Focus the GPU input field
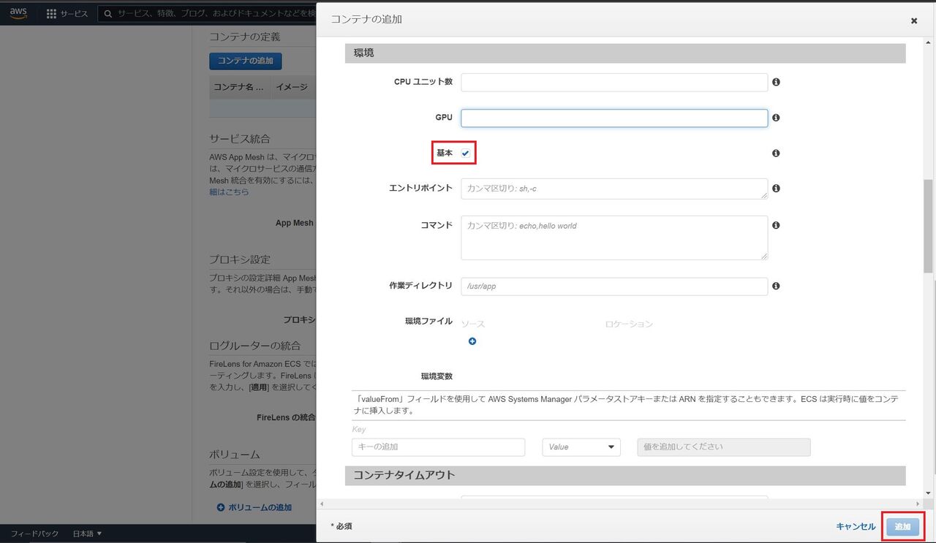The image size is (936, 543). pyautogui.click(x=614, y=118)
